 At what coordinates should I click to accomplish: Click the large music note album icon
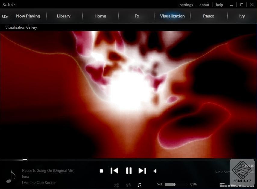tap(11, 176)
